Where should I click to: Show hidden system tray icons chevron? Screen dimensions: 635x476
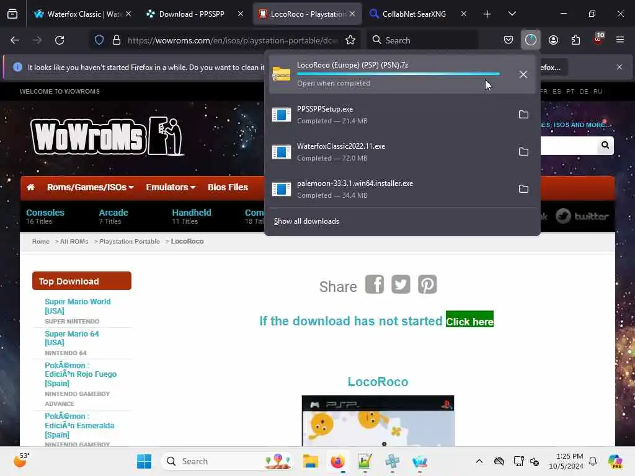[x=479, y=461]
